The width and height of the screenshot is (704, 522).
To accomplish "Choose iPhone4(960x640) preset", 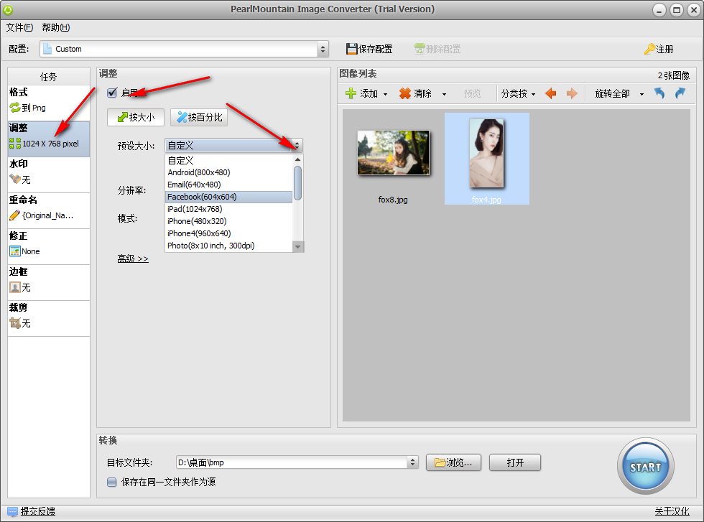I will point(229,233).
